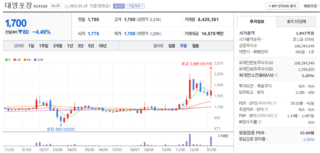Click the 코스피 570위 ranking text
Image resolution: width=320 pixels, height=153 pixels.
coord(303,40)
